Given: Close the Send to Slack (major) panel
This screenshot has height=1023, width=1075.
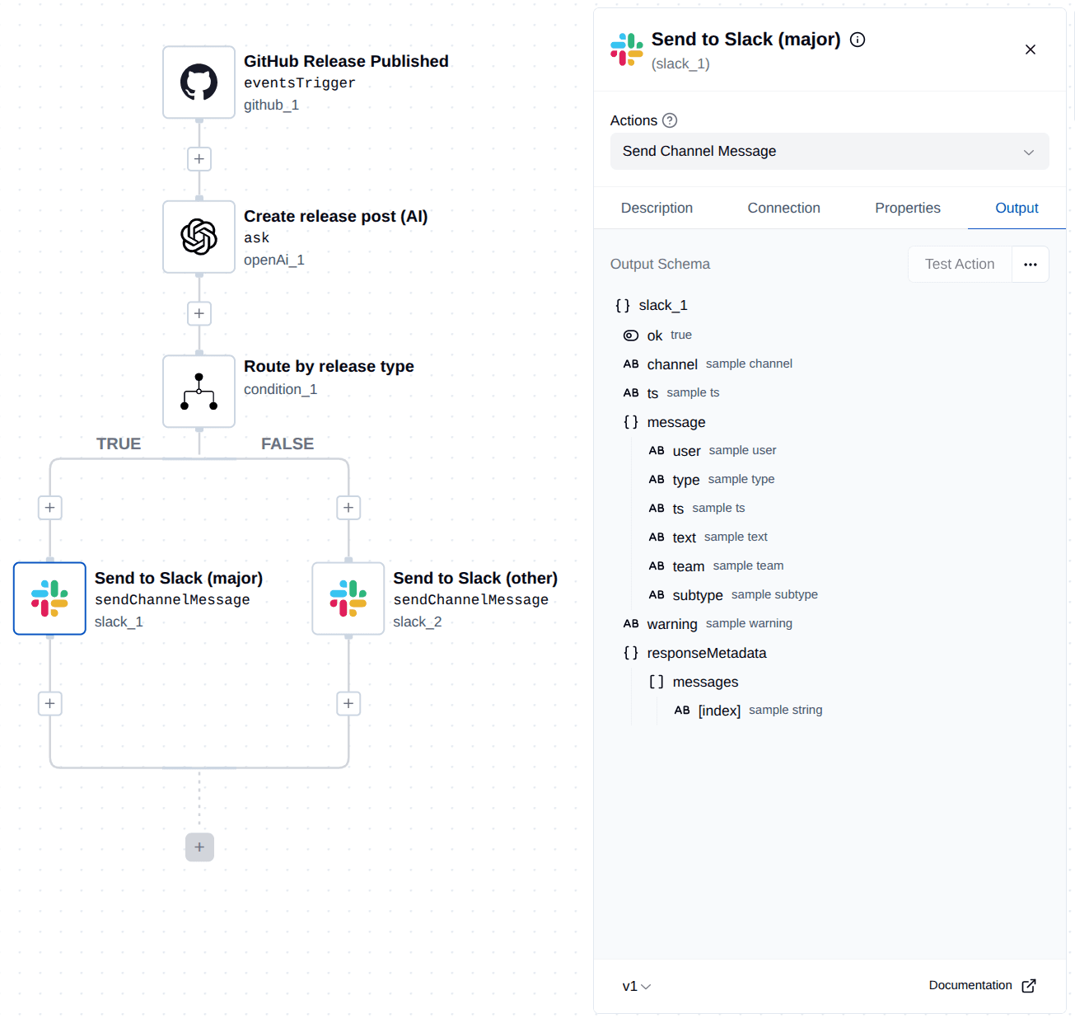Looking at the screenshot, I should click(x=1030, y=49).
